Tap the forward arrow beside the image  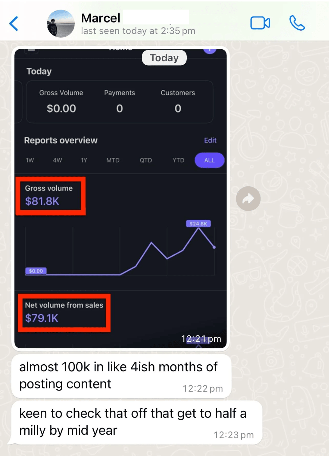(x=248, y=199)
